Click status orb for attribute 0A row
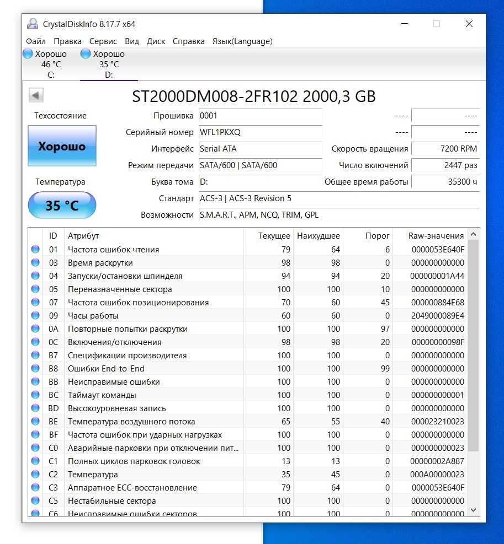Screen dimensions: 504x544 pos(35,328)
